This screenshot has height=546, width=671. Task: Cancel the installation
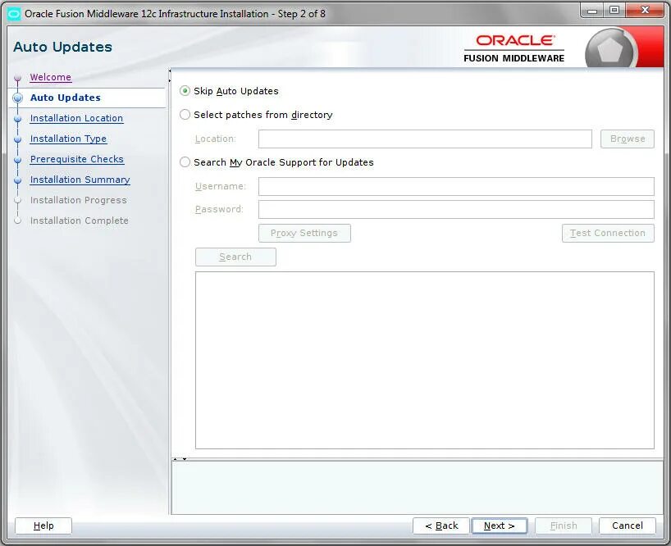click(628, 526)
